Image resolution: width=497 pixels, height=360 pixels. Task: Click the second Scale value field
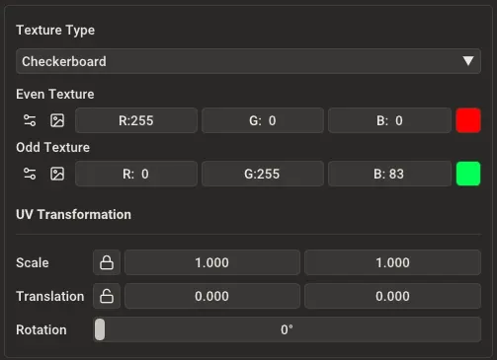pyautogui.click(x=392, y=262)
